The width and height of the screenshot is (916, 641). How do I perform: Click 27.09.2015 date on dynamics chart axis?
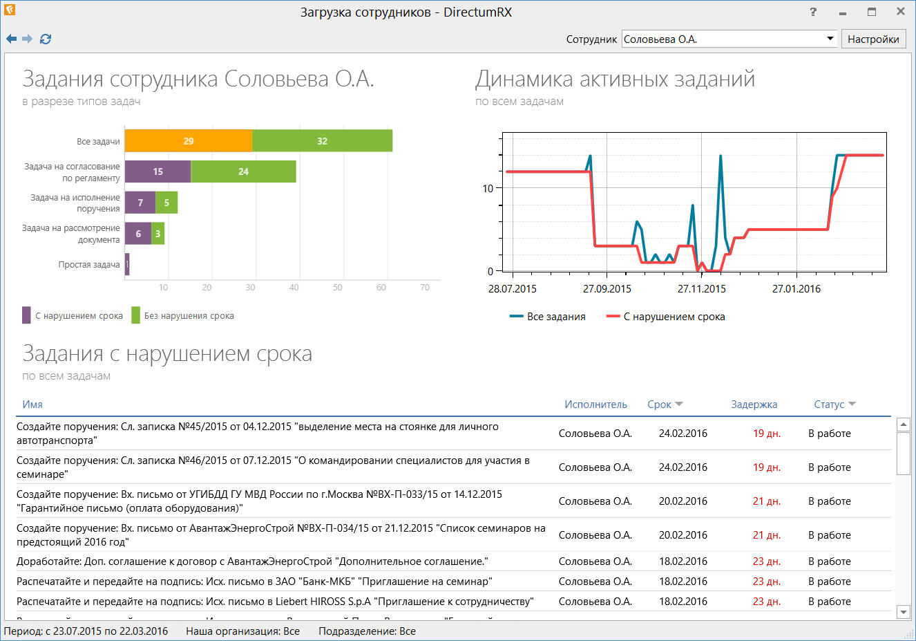click(607, 289)
